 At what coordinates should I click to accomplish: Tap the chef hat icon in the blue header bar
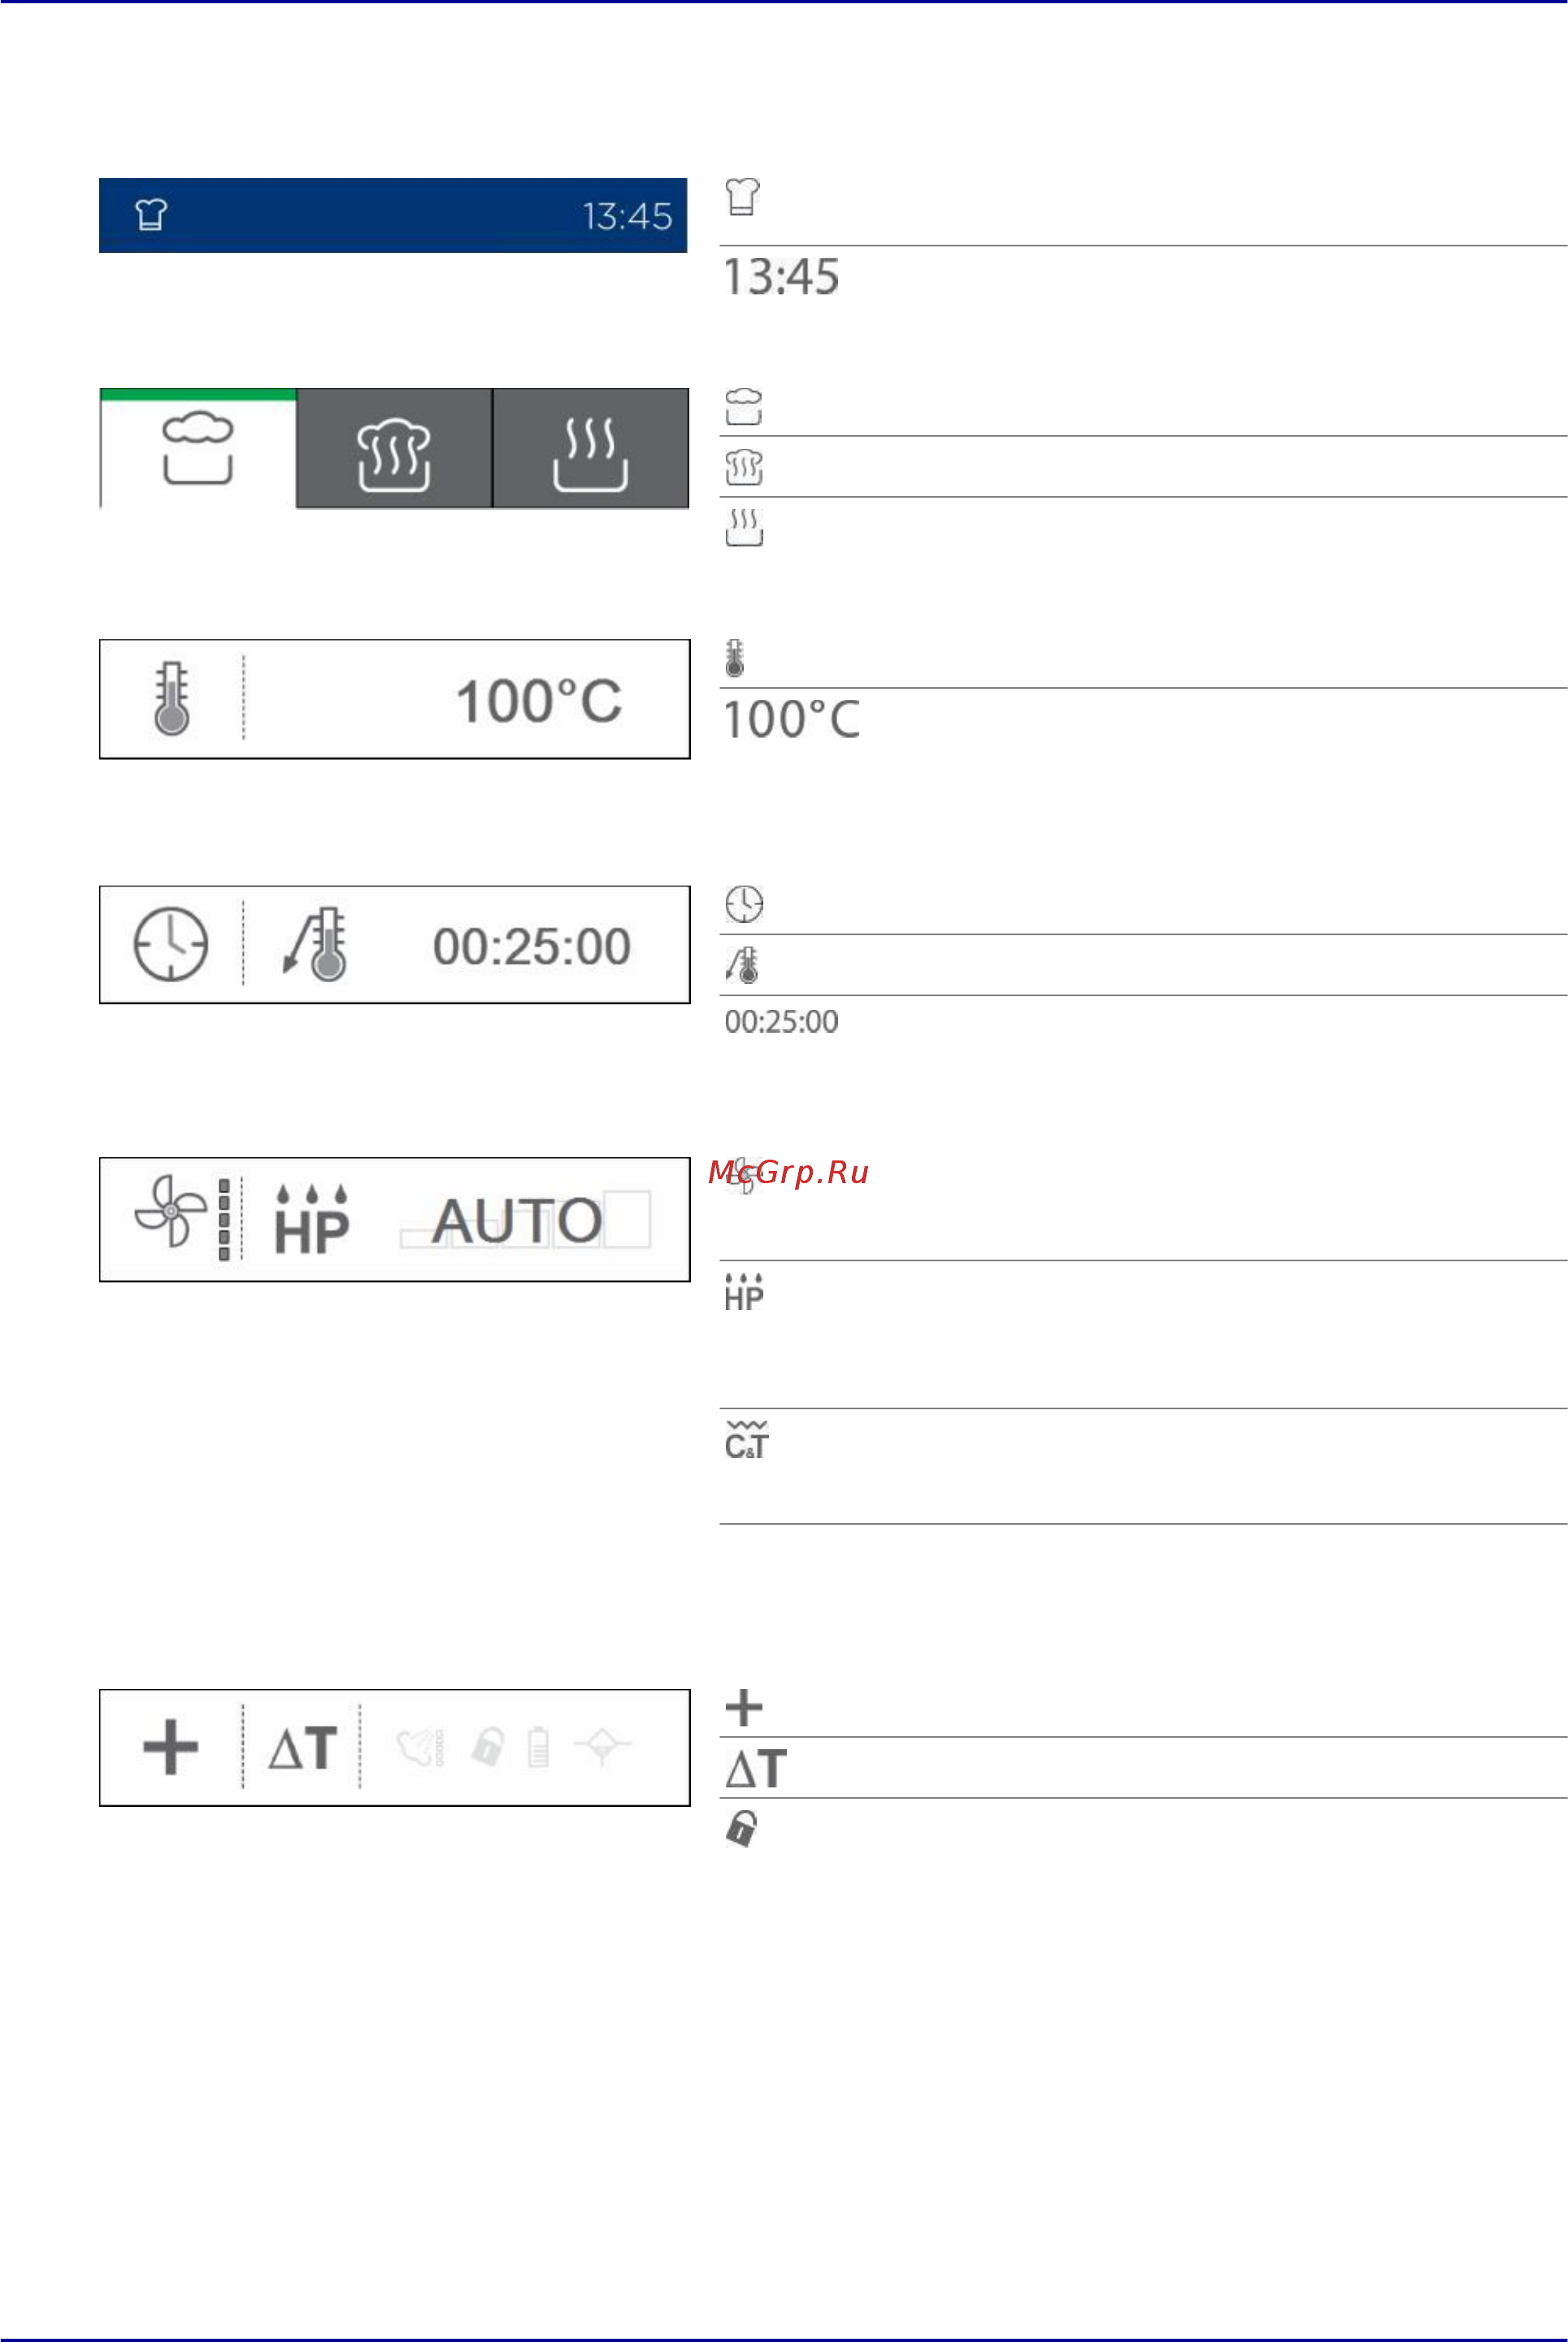click(151, 214)
